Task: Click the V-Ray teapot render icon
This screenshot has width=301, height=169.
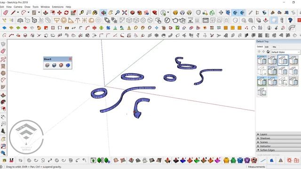Action: [175, 20]
